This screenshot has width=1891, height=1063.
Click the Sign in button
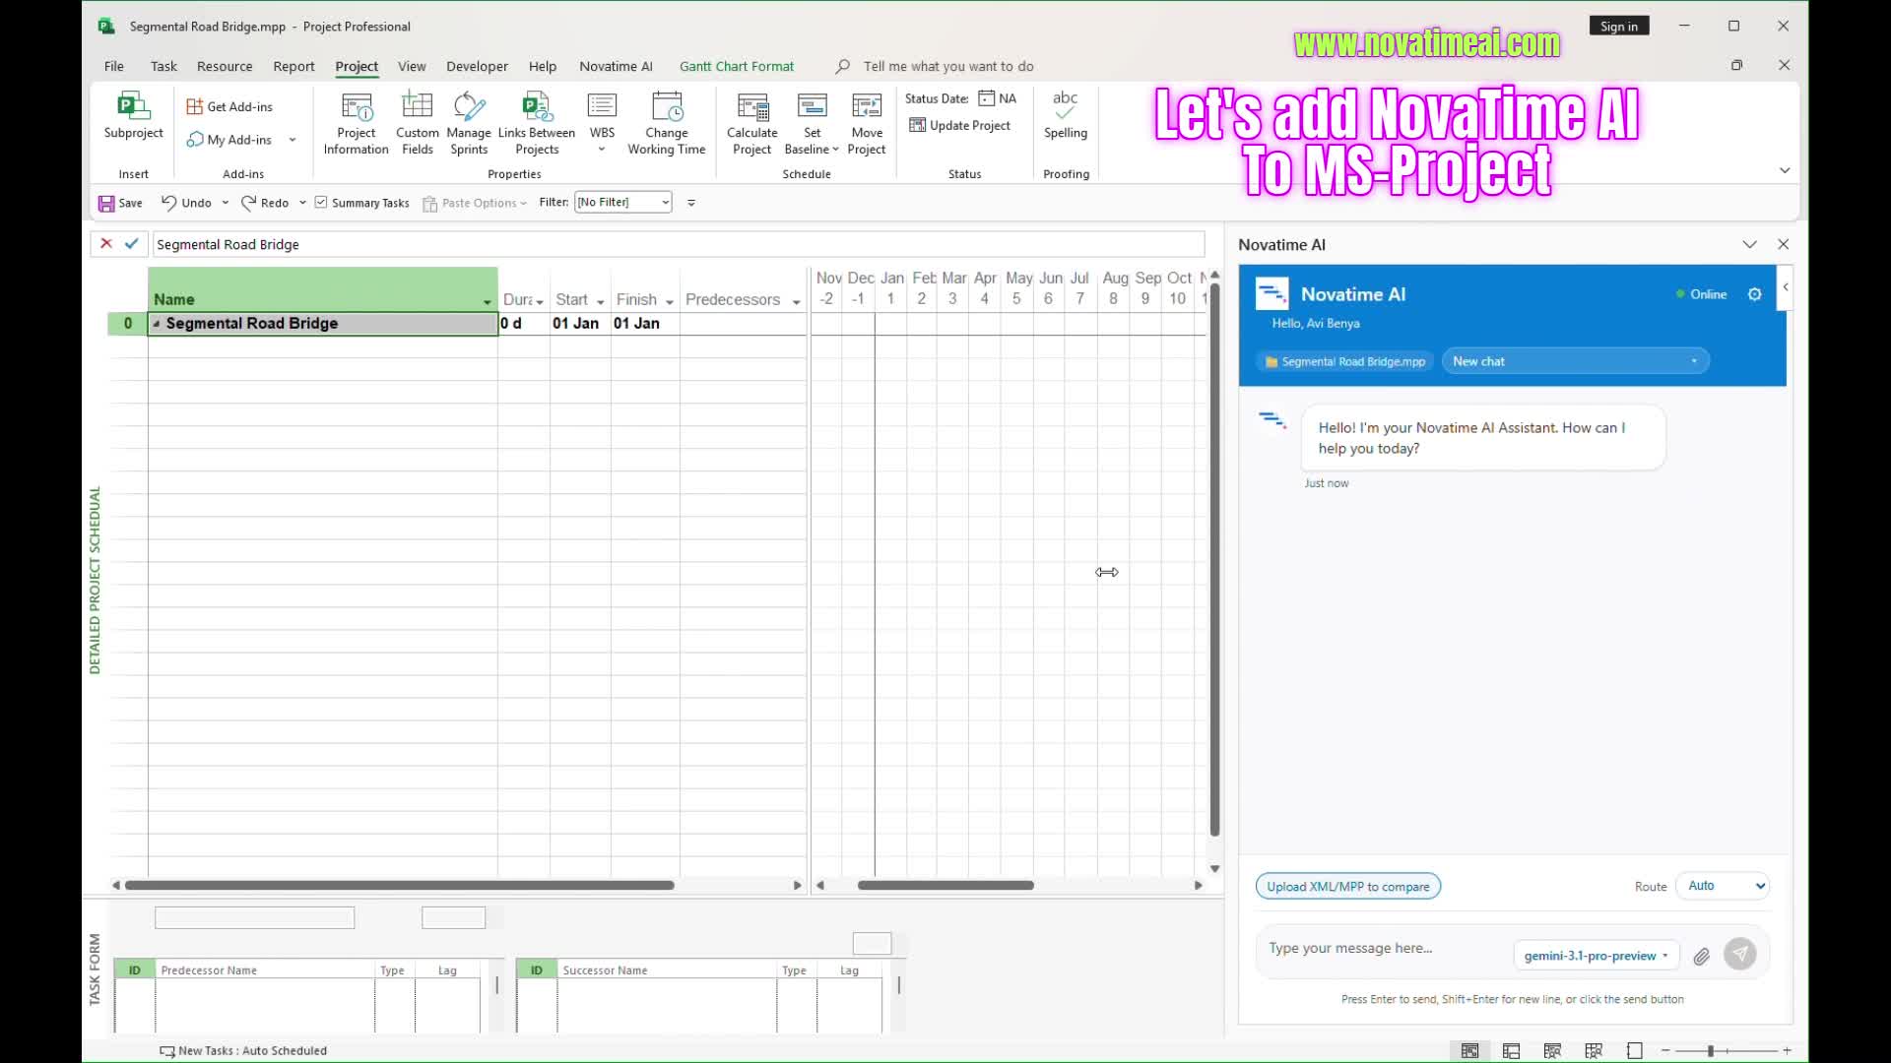tap(1619, 27)
